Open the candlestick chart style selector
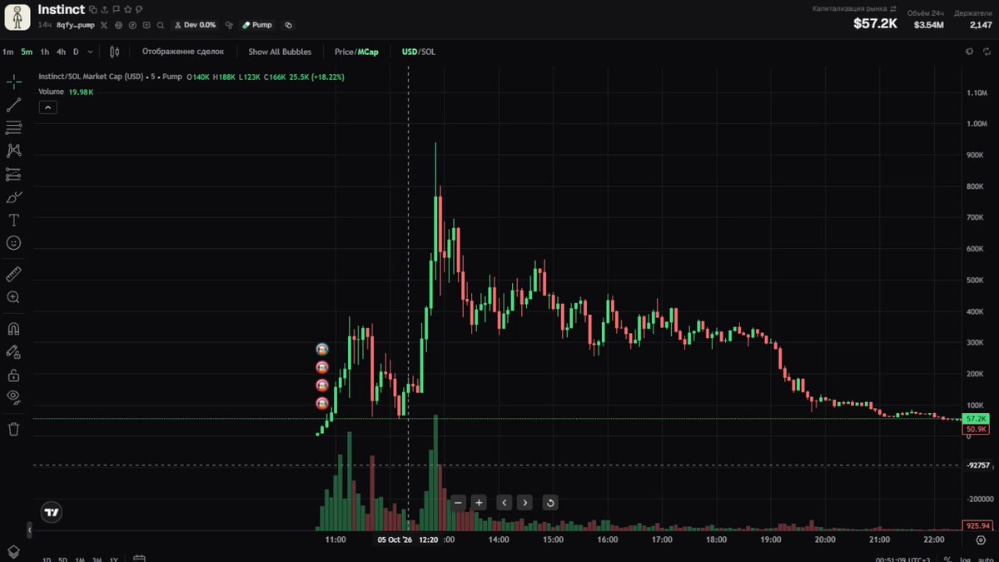Viewport: 999px width, 562px height. point(115,52)
